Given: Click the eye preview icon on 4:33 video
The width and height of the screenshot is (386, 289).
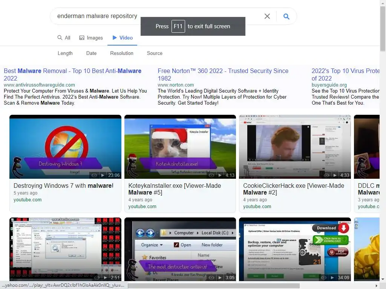Looking at the screenshot, I should pos(326,175).
